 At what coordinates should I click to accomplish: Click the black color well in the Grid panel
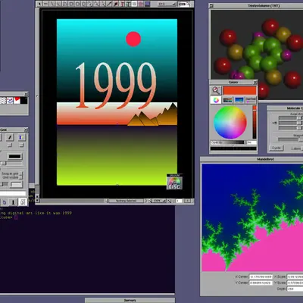click(x=14, y=157)
